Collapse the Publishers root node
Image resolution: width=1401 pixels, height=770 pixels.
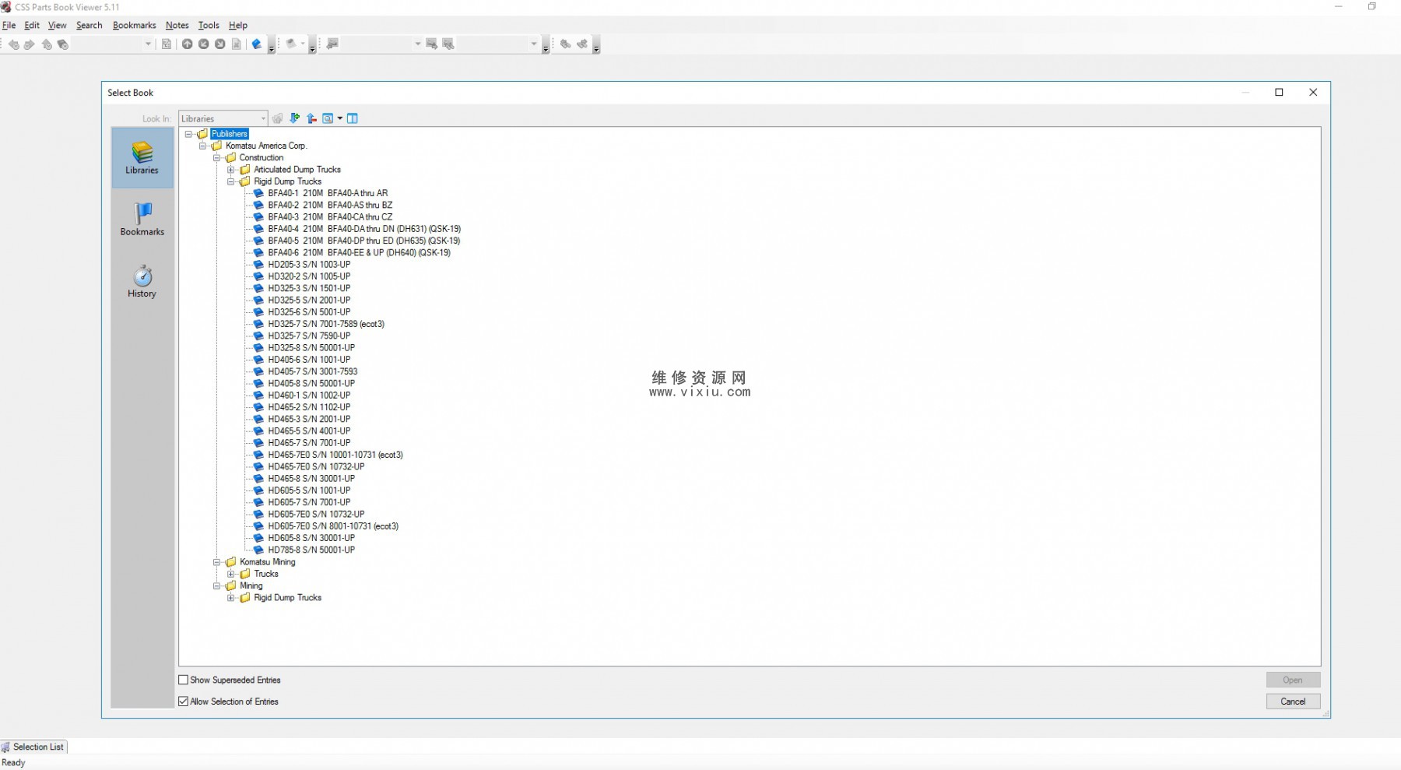pos(188,134)
